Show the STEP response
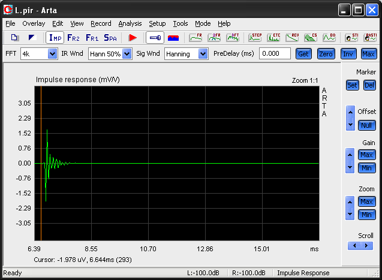Screen dimensions: 382x280 (x=255, y=38)
